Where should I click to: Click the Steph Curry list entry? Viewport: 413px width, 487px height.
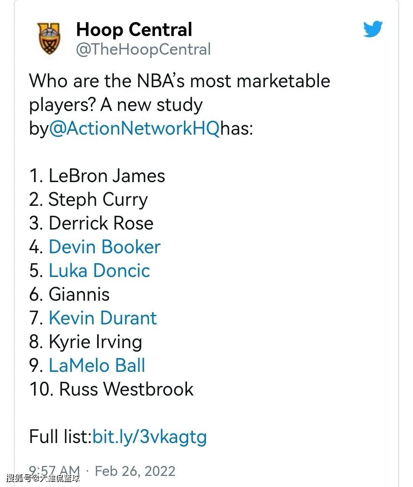pos(88,200)
